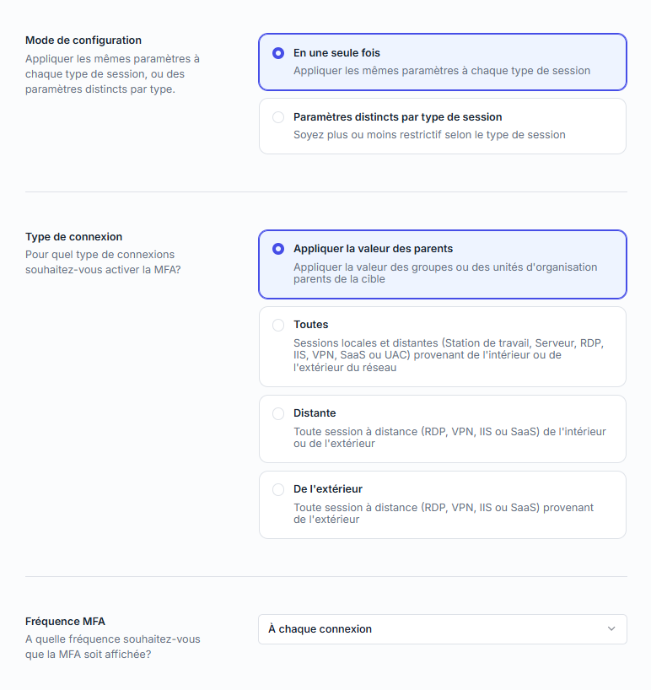
Task: Click the "Sessions locales et distantes" description
Action: tap(449, 355)
